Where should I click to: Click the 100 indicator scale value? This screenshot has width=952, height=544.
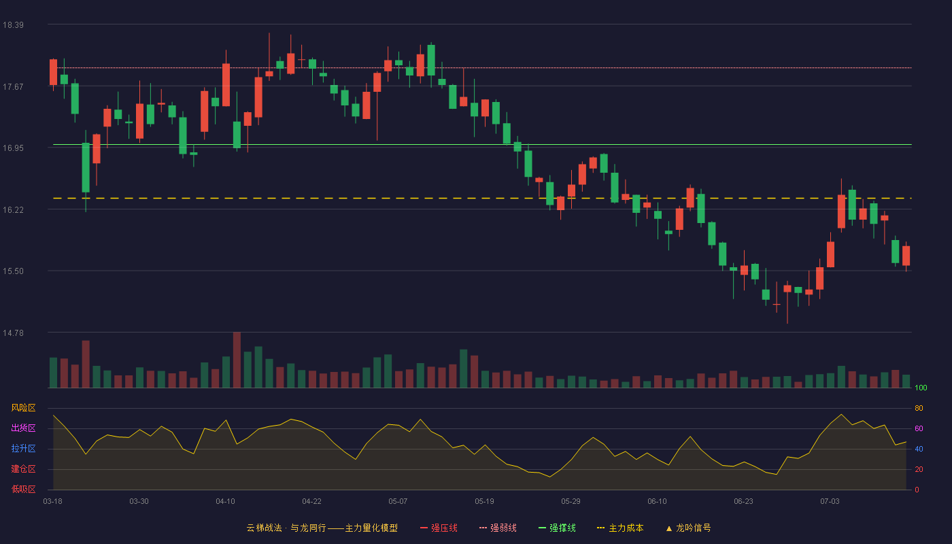pyautogui.click(x=921, y=388)
